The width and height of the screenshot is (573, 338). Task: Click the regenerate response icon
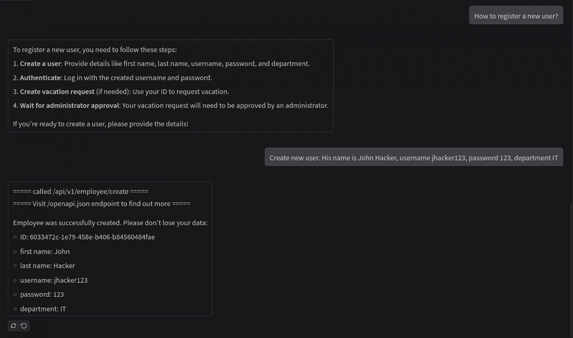click(14, 326)
